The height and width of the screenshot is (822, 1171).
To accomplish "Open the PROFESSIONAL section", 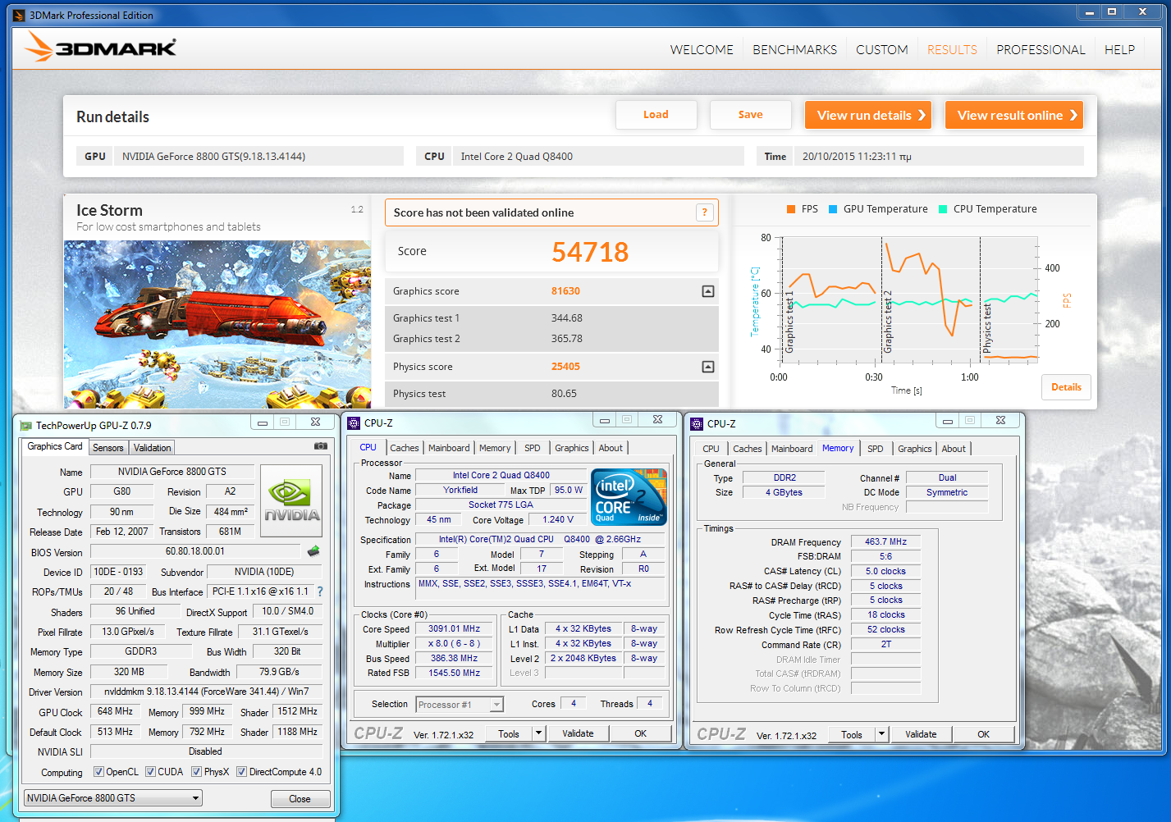I will pyautogui.click(x=1041, y=50).
